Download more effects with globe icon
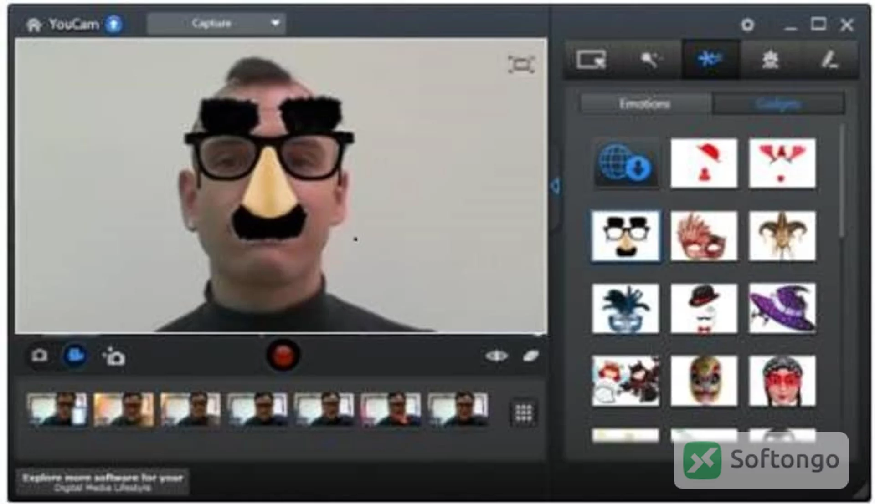Screen dimensions: 875x504 click(x=625, y=163)
